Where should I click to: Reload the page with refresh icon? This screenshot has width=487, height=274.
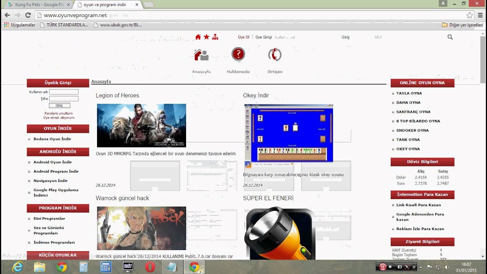point(28,15)
